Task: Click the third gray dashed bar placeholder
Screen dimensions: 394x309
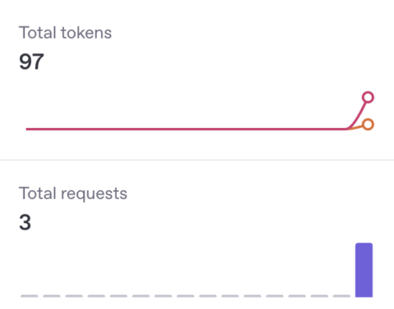Action: (x=74, y=296)
